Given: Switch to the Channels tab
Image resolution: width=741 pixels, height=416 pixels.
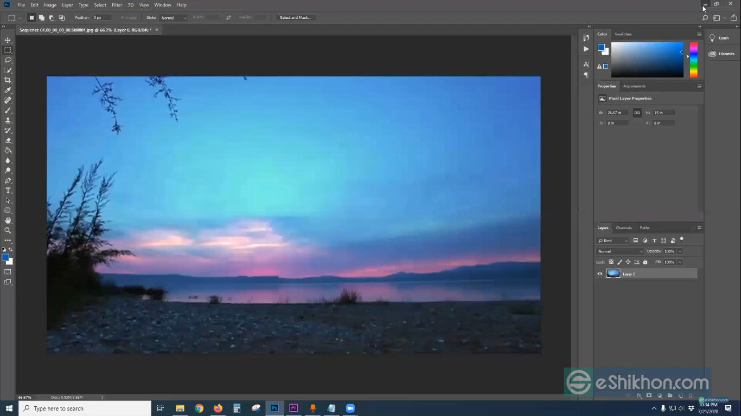Looking at the screenshot, I should 624,228.
